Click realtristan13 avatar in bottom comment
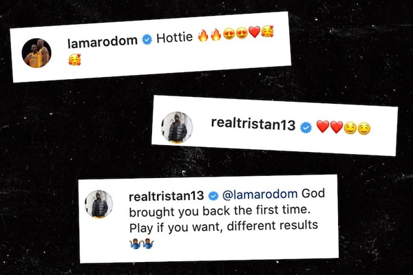The height and width of the screenshot is (275, 413). [x=98, y=204]
